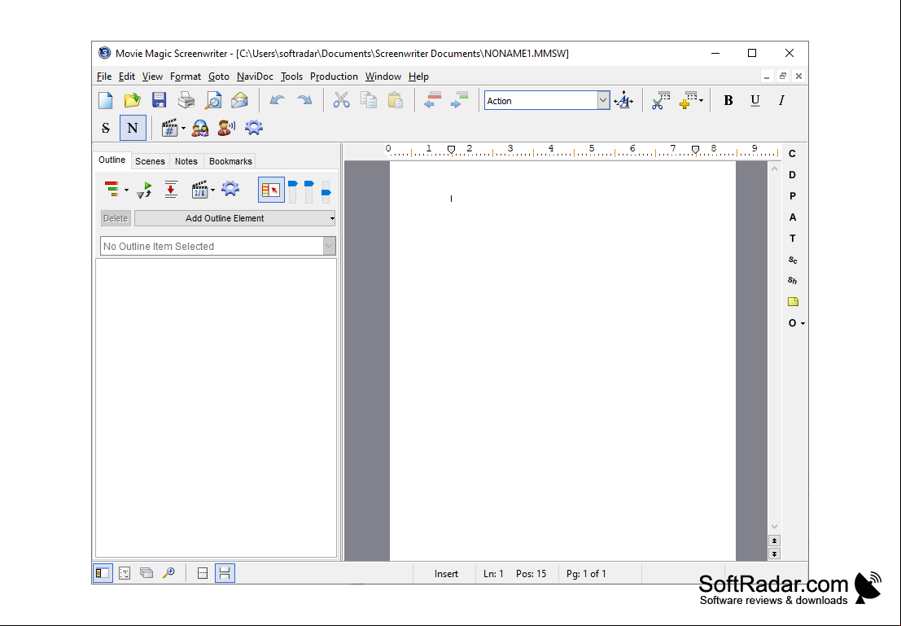This screenshot has width=901, height=626.
Task: Open outline settings gear in the Outline panel
Action: click(x=230, y=189)
